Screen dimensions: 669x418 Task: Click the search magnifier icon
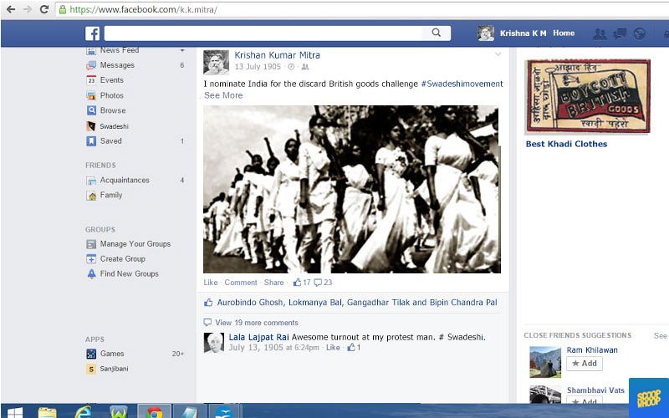tap(436, 33)
